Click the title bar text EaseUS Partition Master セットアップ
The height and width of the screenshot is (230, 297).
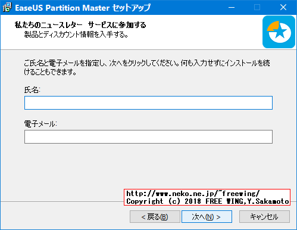pos(83,8)
